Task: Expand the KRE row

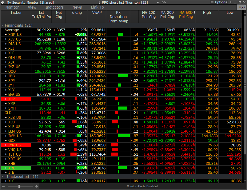Action: coord(6,168)
